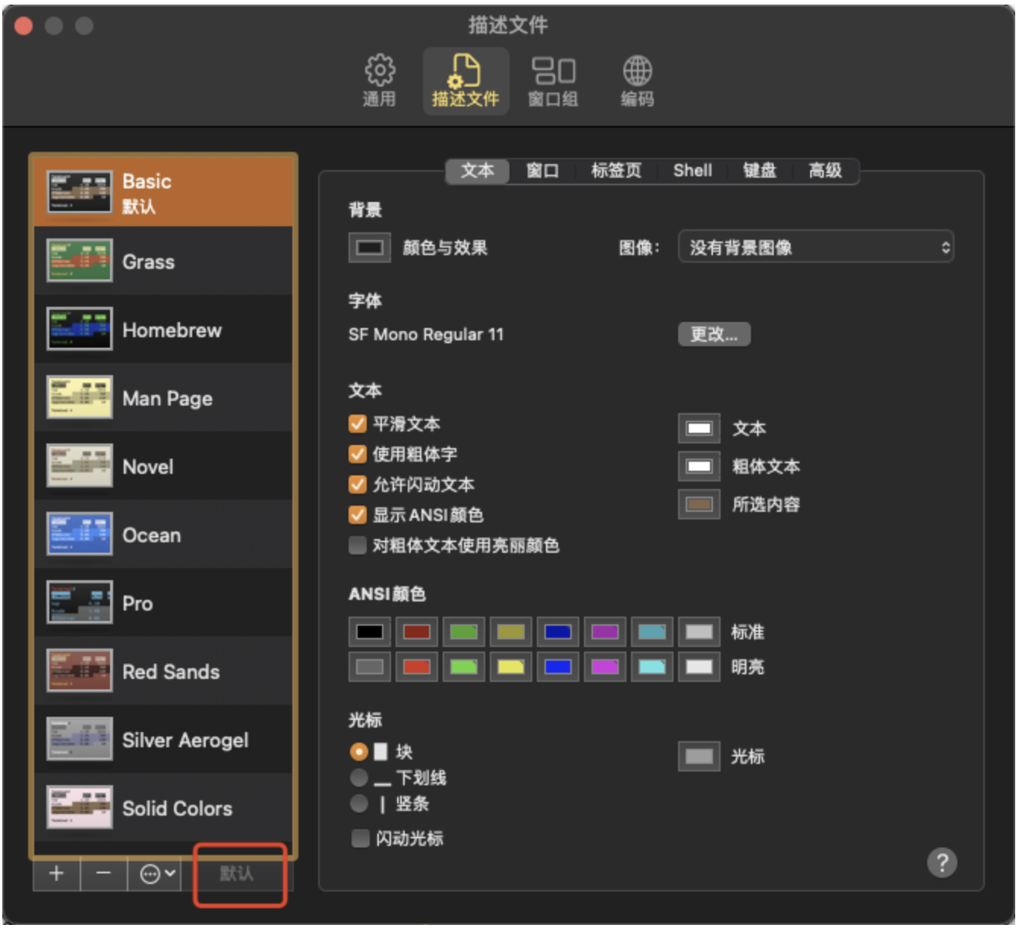The image size is (1019, 931).
Task: Select the 下划线 cursor radio button
Action: (359, 778)
